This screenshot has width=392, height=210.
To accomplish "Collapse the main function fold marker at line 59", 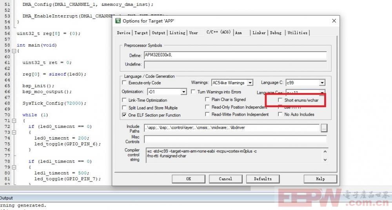I will point(15,51).
